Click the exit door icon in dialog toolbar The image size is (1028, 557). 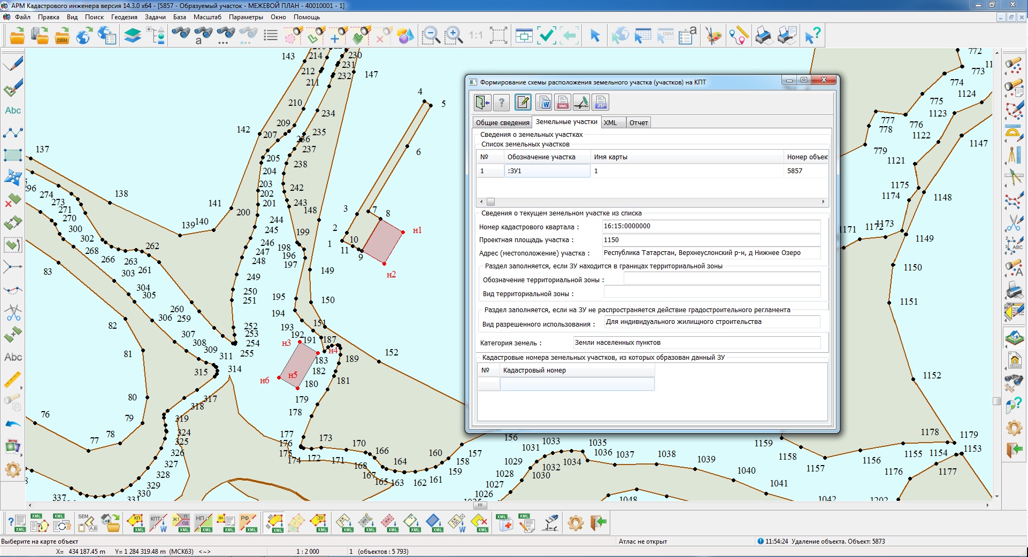482,102
